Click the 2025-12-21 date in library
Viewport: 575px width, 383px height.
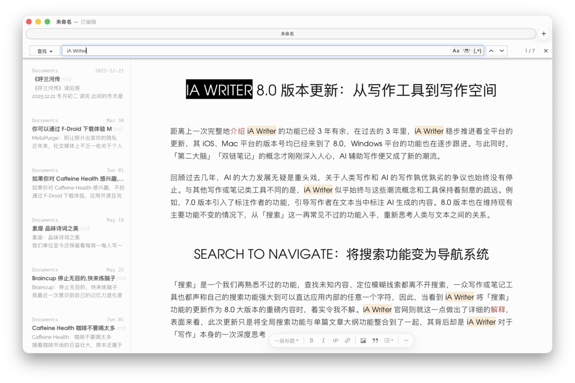click(x=109, y=70)
